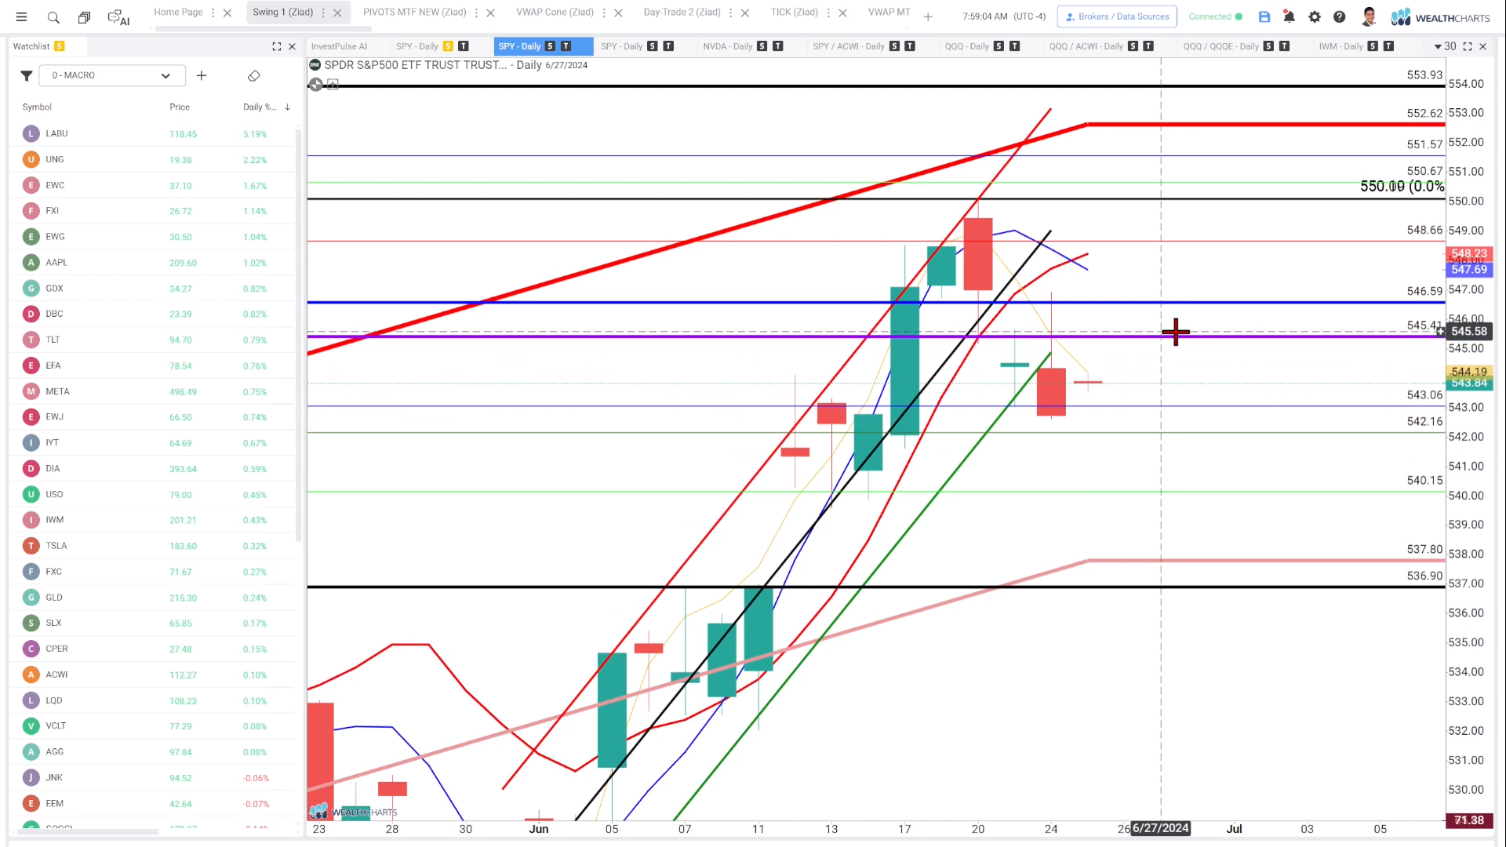
Task: Click the 547.69 blue price tag
Action: coord(1468,270)
